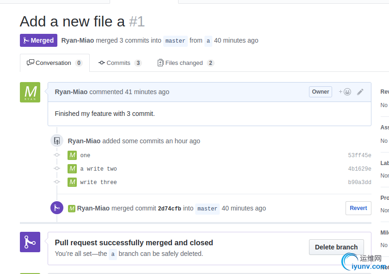The height and width of the screenshot is (274, 389).
Task: Click the master branch label in the header
Action: point(175,41)
